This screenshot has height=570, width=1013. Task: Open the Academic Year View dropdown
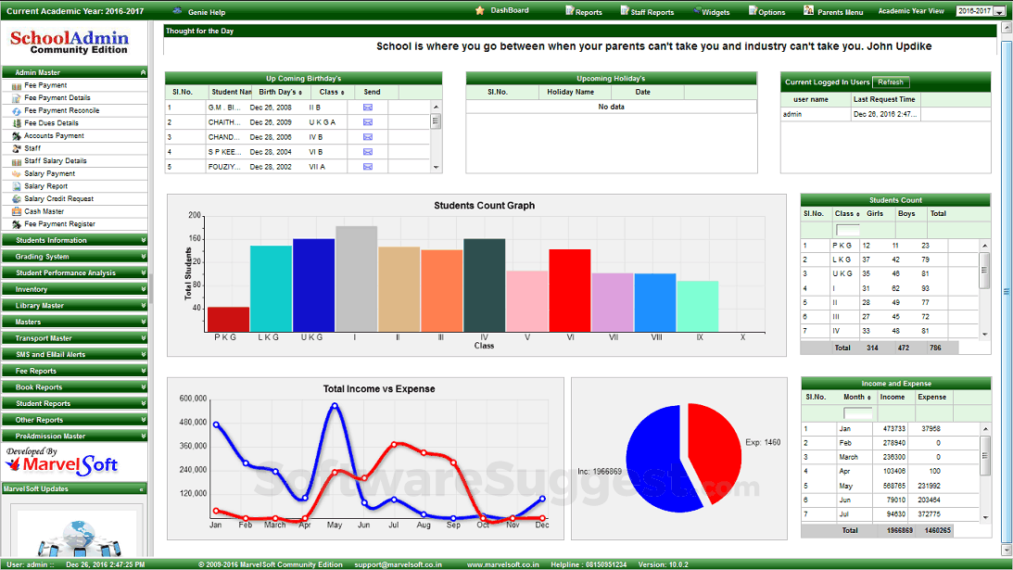(998, 11)
